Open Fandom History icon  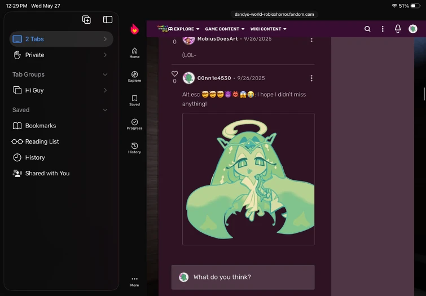click(134, 148)
